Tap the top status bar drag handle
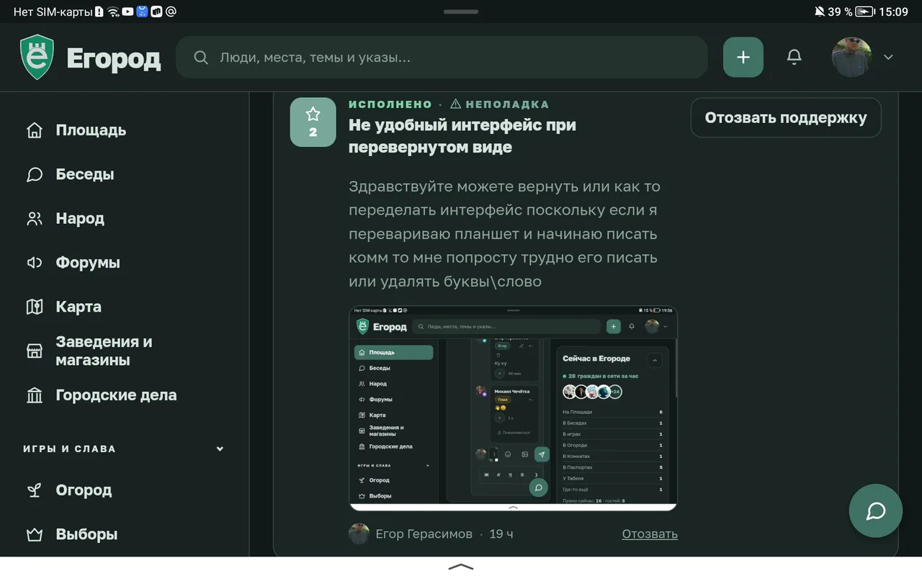Image resolution: width=922 pixels, height=576 pixels. pos(461,12)
